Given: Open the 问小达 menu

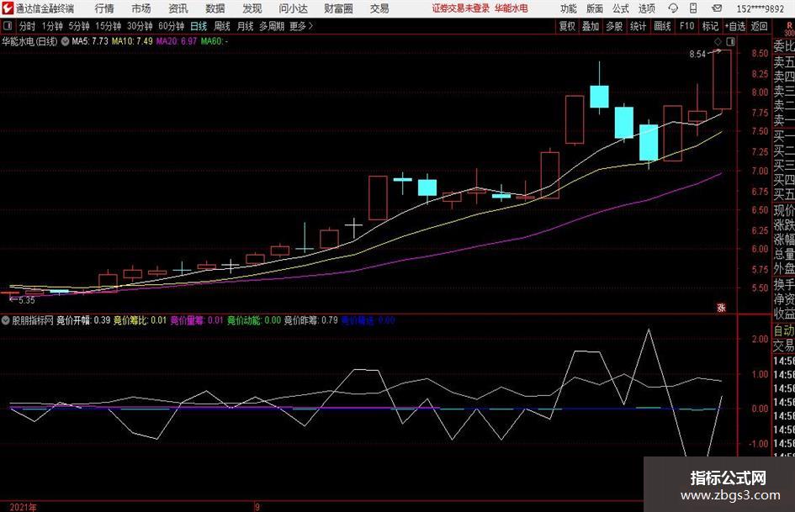Looking at the screenshot, I should [293, 8].
